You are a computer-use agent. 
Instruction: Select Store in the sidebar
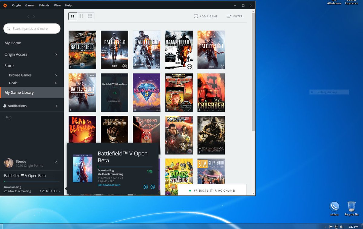click(x=9, y=66)
